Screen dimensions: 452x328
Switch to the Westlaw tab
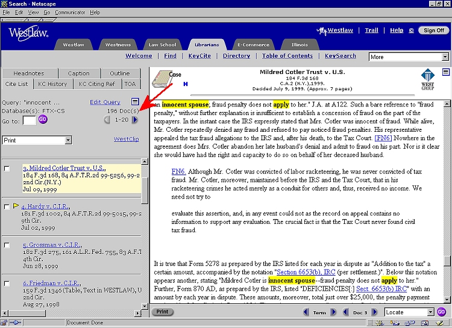click(74, 45)
